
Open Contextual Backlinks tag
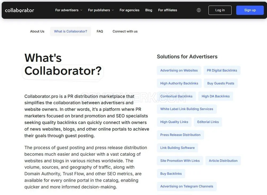pyautogui.click(x=176, y=96)
